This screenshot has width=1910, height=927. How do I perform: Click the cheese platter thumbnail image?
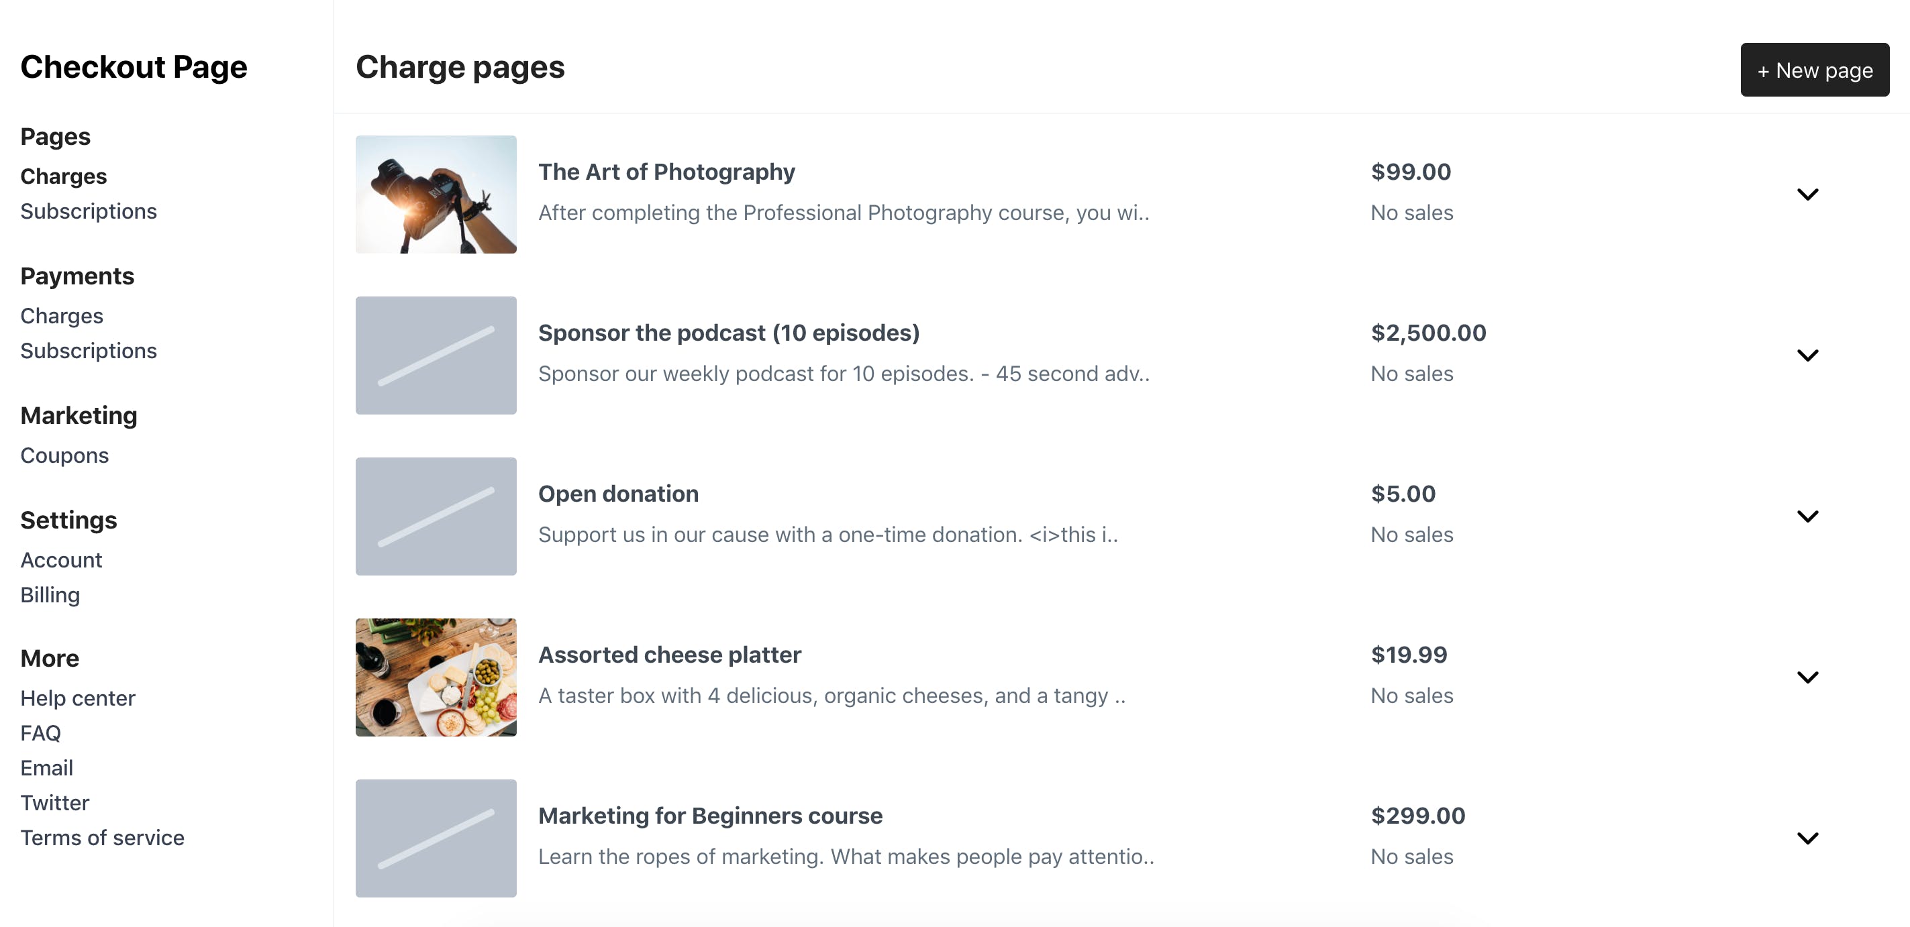tap(436, 677)
